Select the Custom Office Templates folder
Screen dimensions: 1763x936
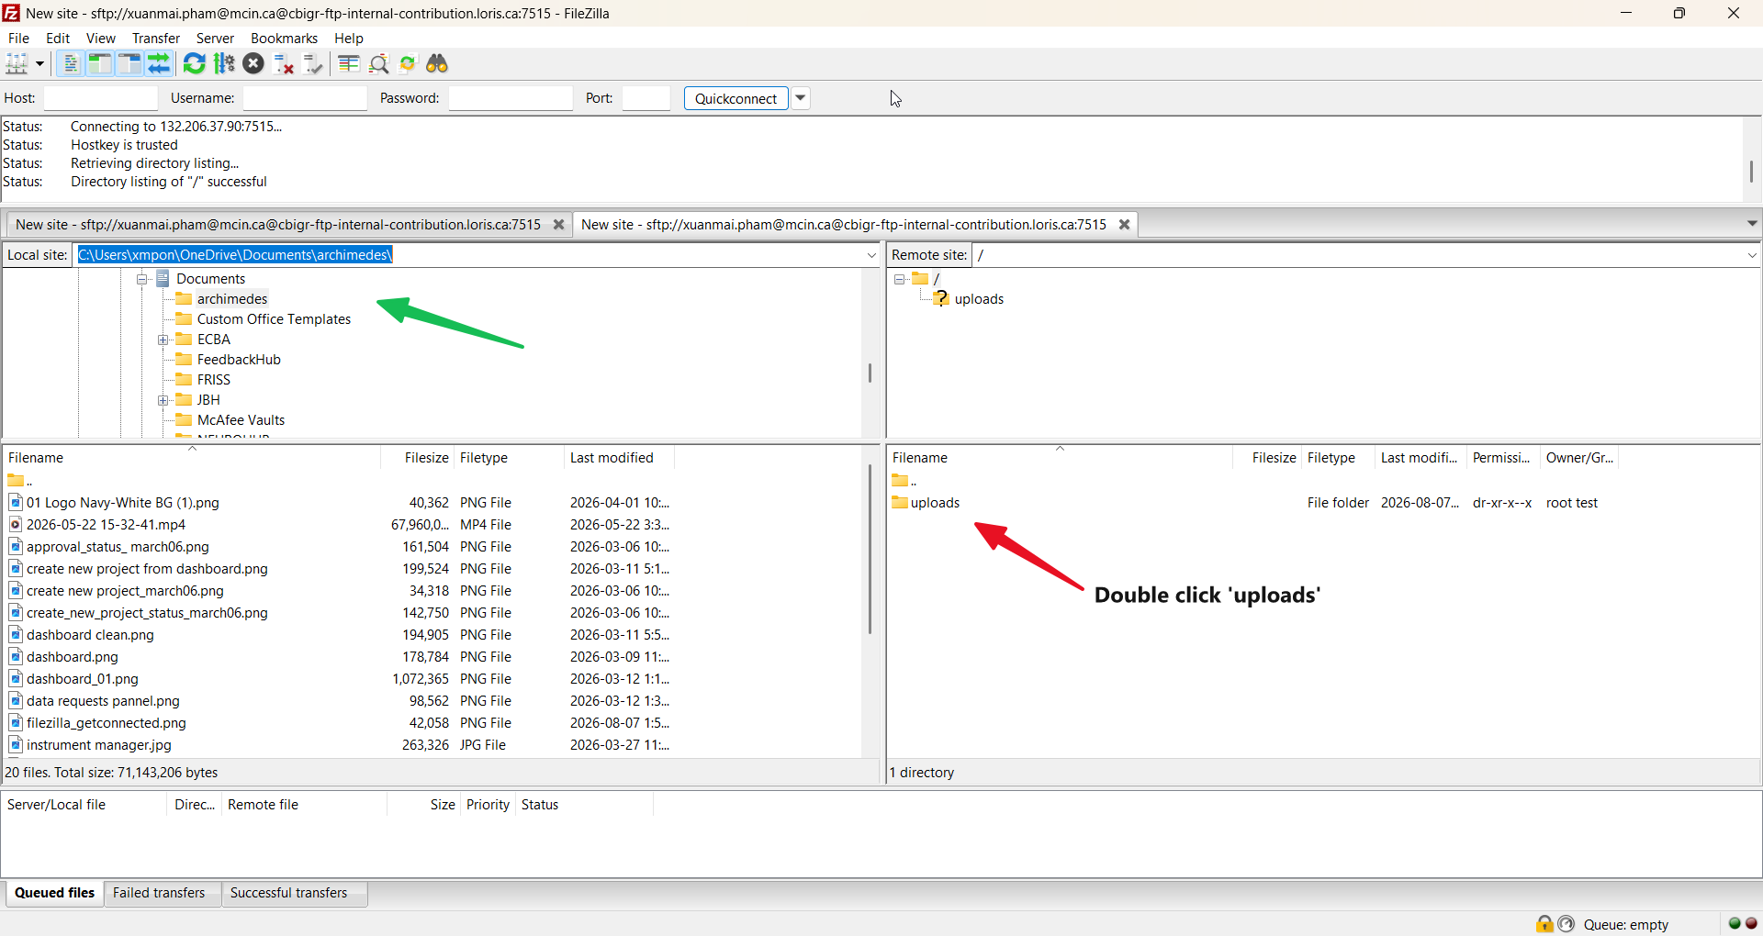274,319
